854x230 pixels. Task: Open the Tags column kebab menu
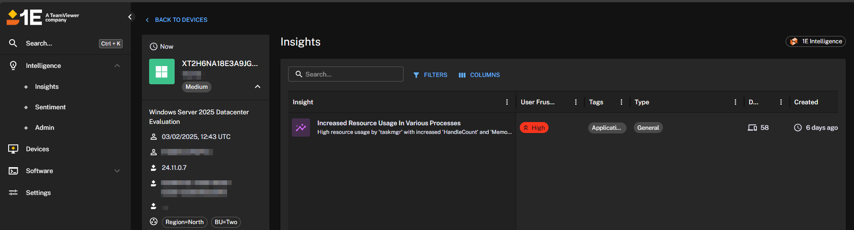[621, 102]
